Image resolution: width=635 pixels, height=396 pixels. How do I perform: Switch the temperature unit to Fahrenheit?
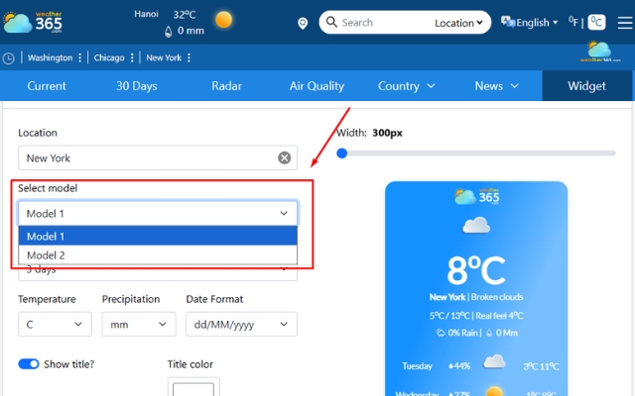click(573, 22)
